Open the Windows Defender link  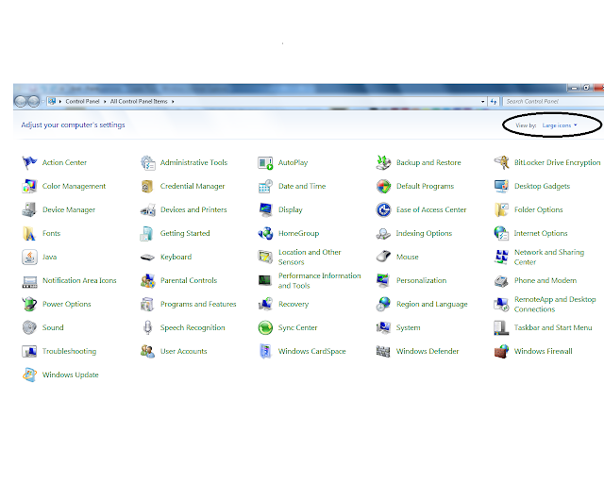[x=428, y=351]
